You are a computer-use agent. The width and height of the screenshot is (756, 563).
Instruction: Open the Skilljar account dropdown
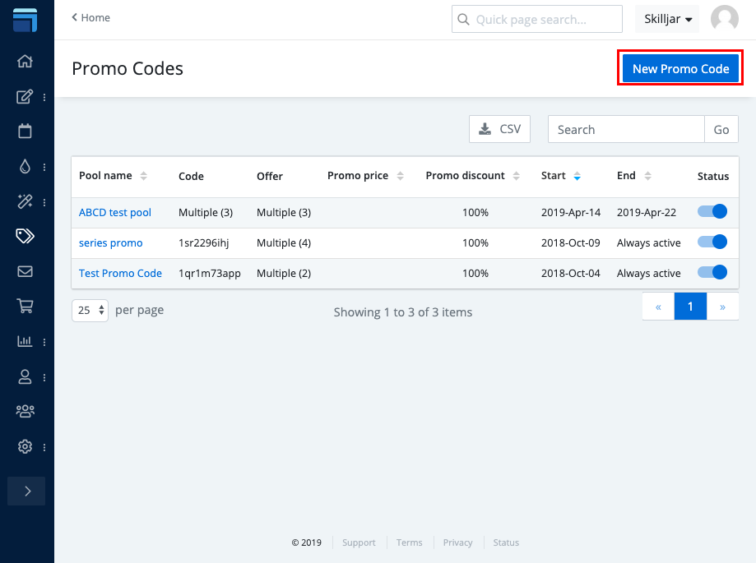click(667, 19)
